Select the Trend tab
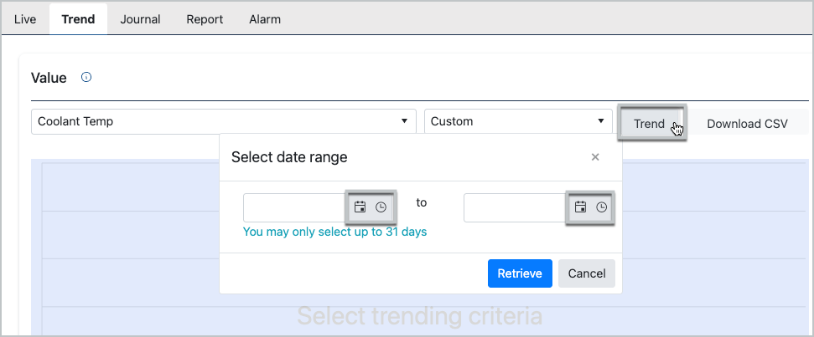Viewport: 814px width, 337px height. click(78, 18)
